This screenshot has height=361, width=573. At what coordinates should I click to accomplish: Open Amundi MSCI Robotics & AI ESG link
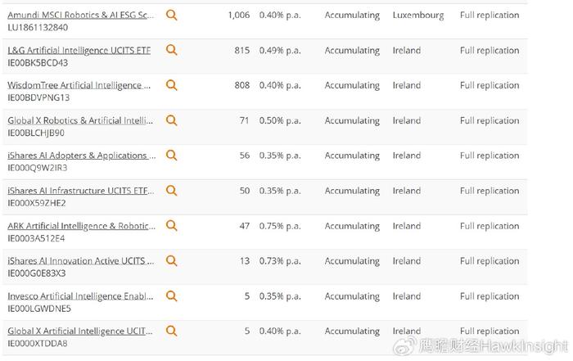coord(81,15)
